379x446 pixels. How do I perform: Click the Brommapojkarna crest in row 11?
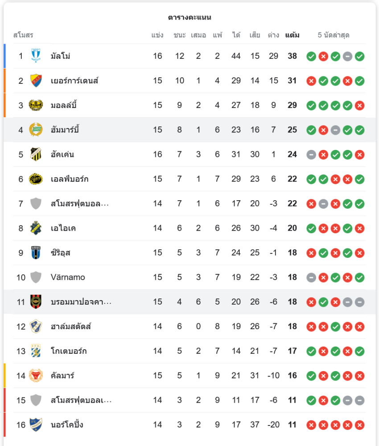[36, 302]
